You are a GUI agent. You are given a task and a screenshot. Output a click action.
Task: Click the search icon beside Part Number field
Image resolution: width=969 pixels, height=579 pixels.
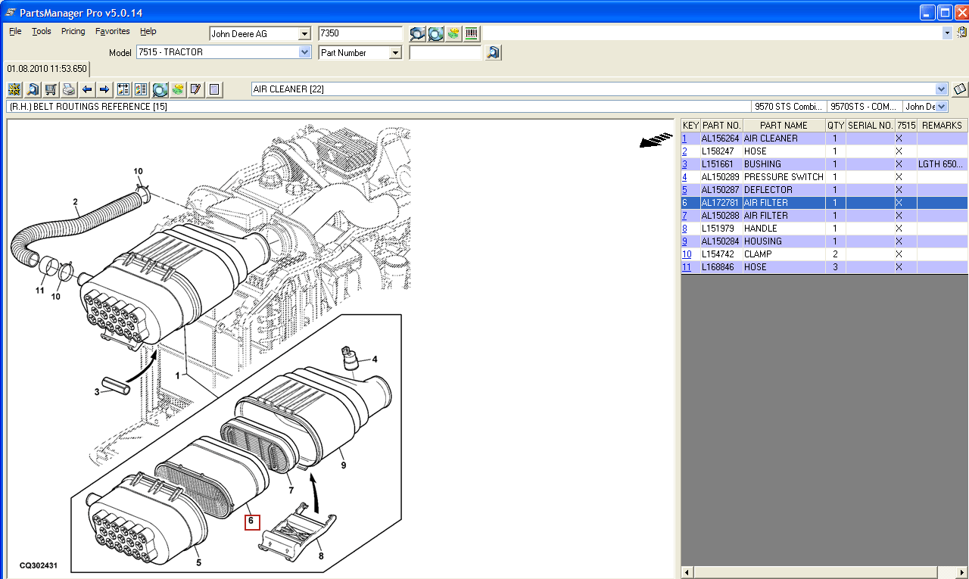click(x=493, y=53)
